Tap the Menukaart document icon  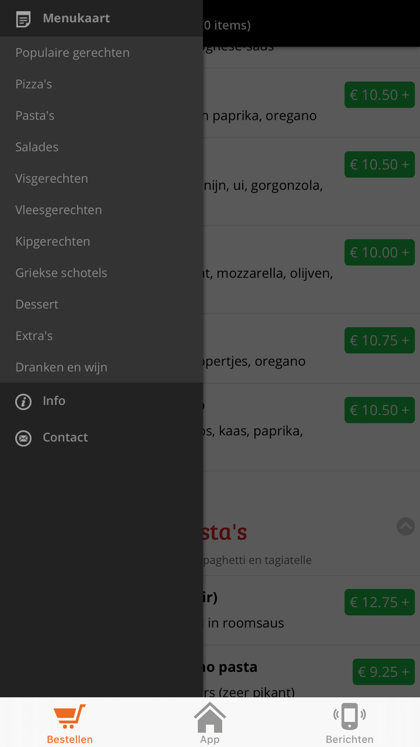pyautogui.click(x=24, y=19)
